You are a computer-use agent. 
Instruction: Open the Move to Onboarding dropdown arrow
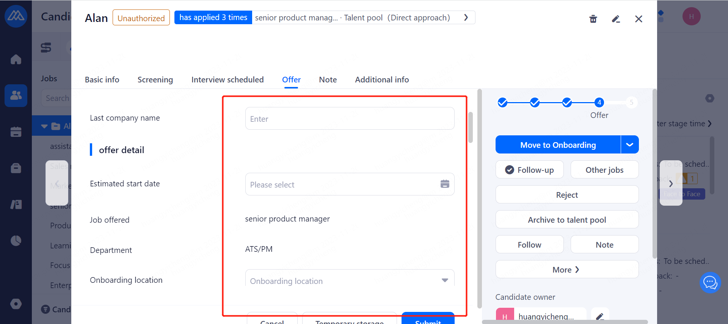pos(629,145)
